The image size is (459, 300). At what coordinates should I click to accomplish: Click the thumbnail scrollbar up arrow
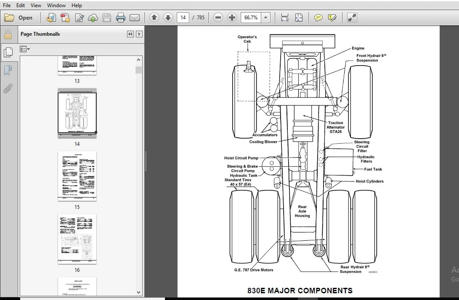139,60
